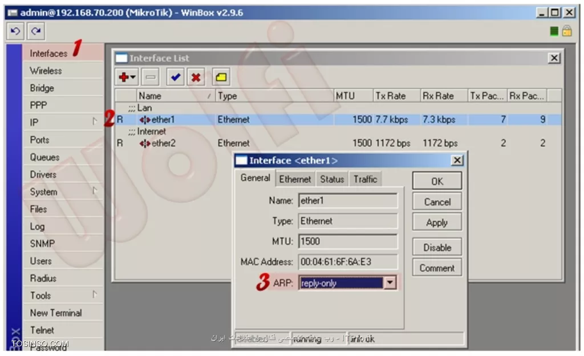Open the Bridge menu item

coord(63,88)
